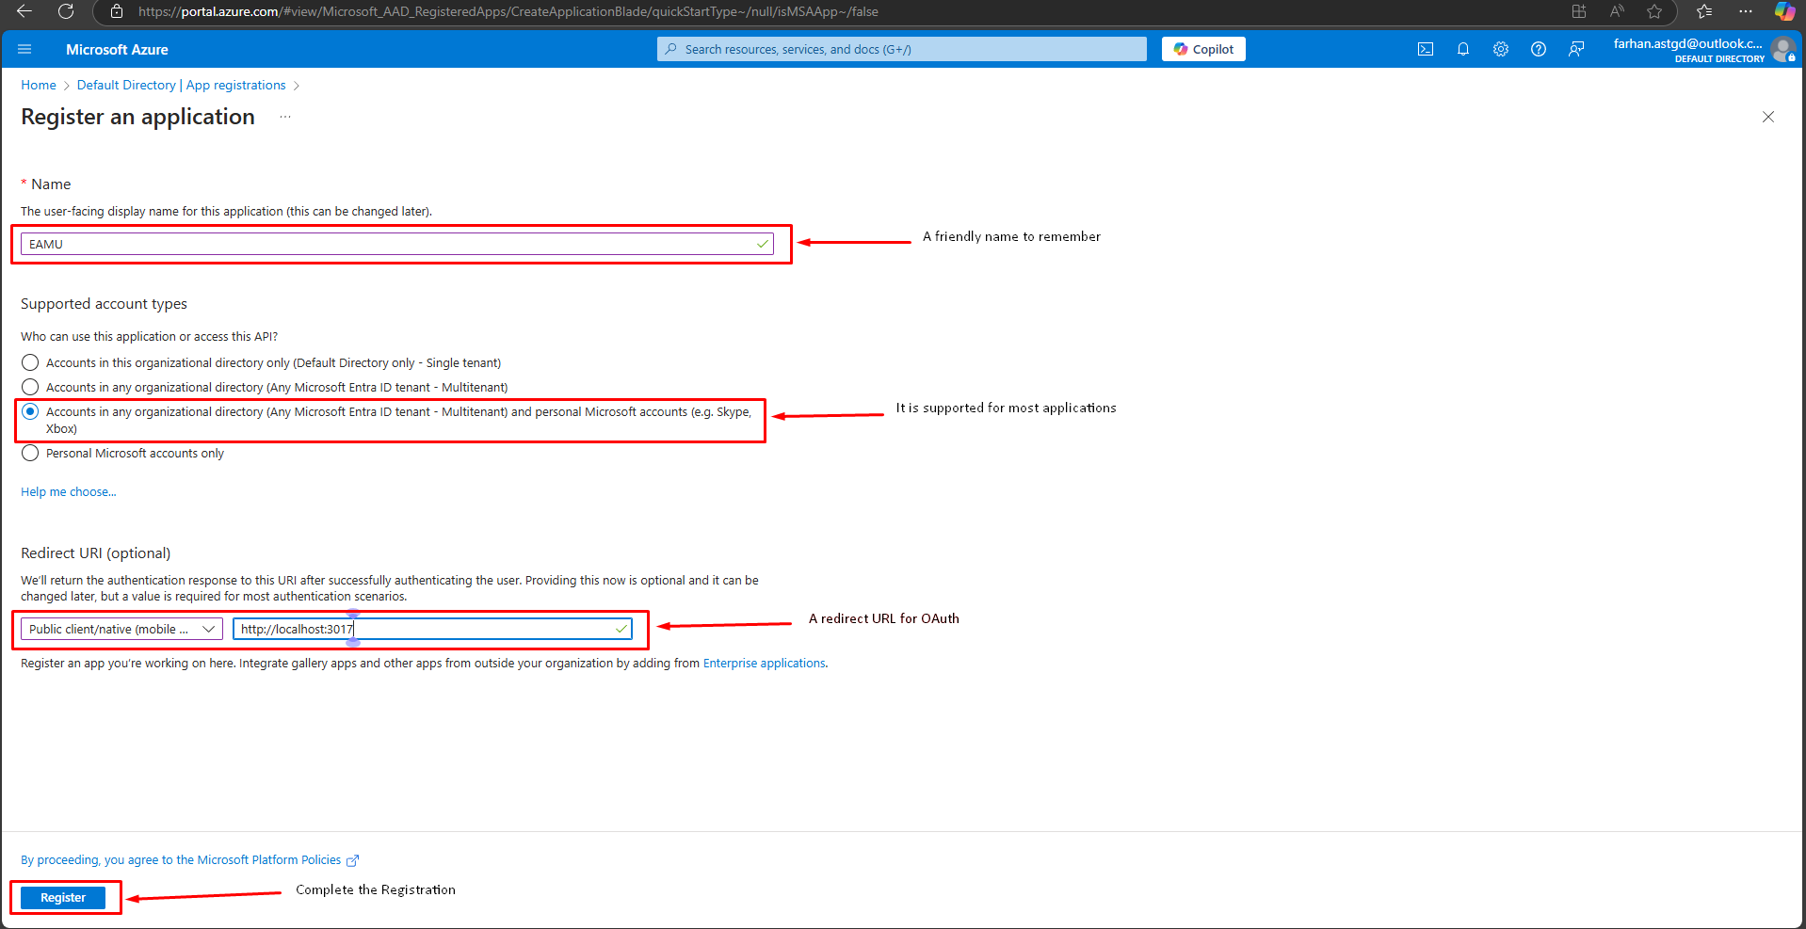Go back in the browser
Screen dimensions: 1806x929
pos(24,11)
